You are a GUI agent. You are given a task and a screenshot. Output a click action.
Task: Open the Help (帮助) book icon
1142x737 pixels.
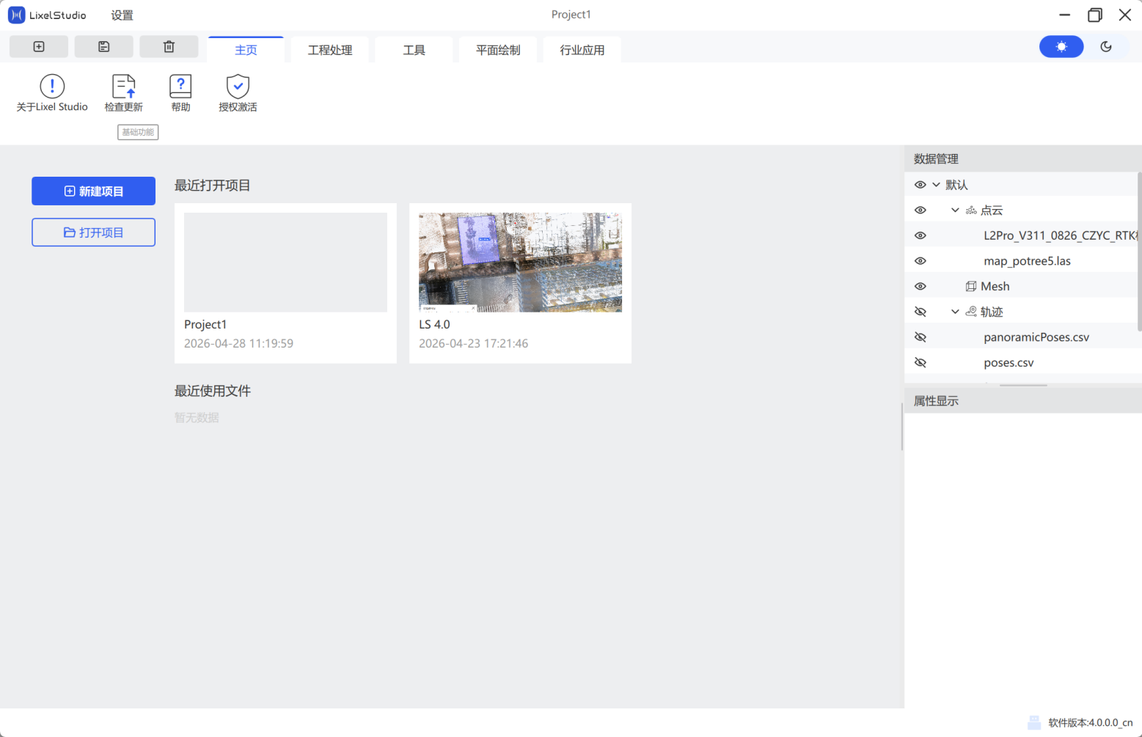pos(180,87)
